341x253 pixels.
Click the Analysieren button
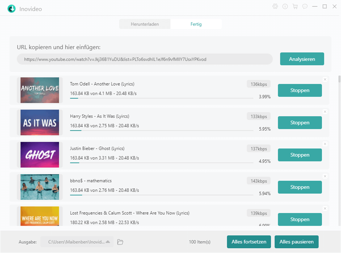coord(302,59)
